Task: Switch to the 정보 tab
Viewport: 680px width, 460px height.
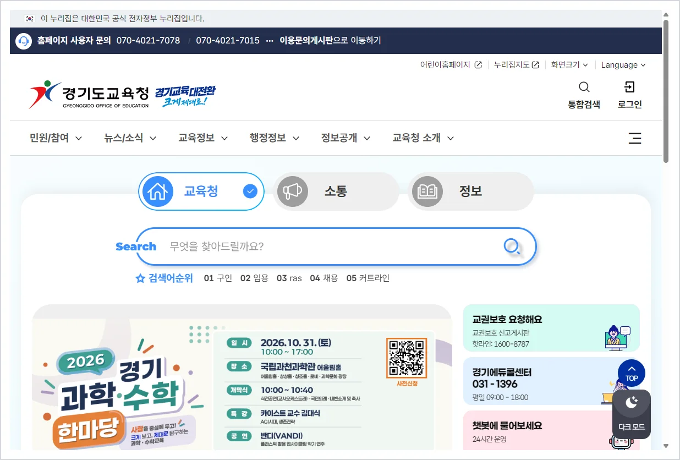Action: [471, 191]
